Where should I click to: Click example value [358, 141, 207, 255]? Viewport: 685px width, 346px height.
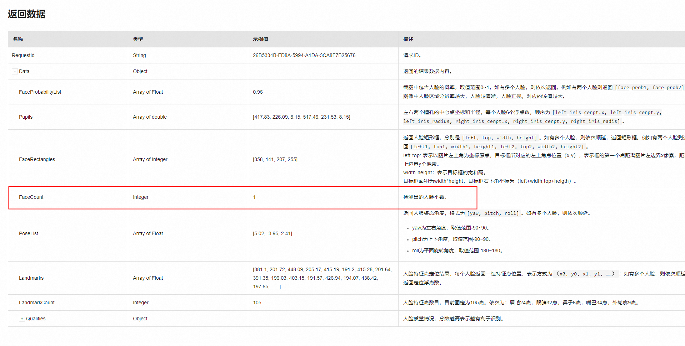coord(275,159)
